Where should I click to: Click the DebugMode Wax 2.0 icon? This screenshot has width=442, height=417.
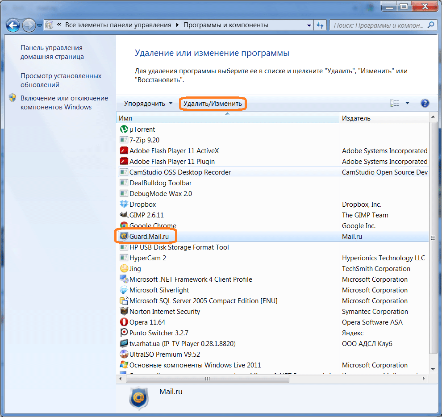tap(124, 193)
